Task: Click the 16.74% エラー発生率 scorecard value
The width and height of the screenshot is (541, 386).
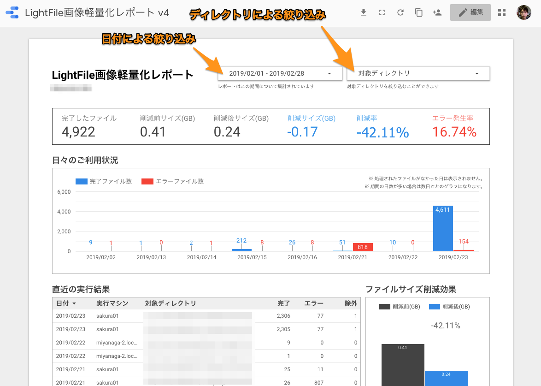Action: tap(454, 132)
